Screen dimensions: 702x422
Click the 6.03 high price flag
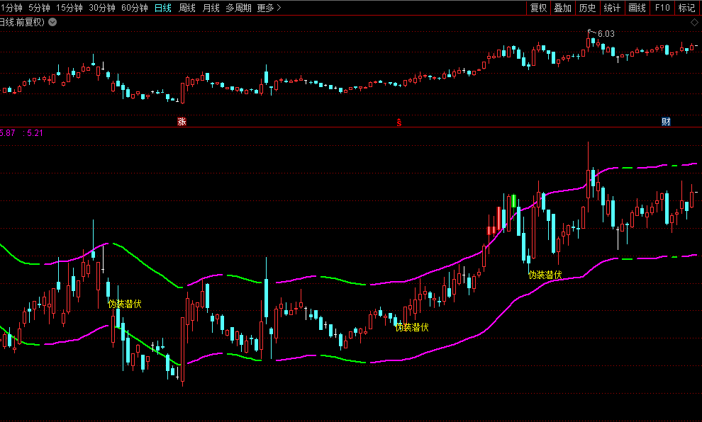click(x=605, y=33)
